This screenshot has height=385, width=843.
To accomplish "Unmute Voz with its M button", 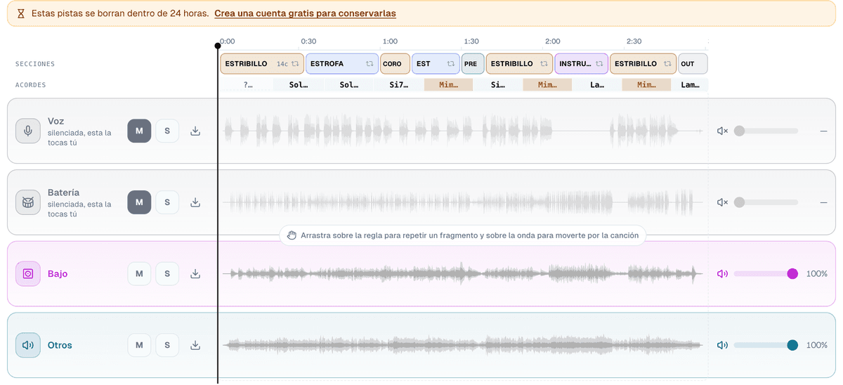I will tap(139, 131).
